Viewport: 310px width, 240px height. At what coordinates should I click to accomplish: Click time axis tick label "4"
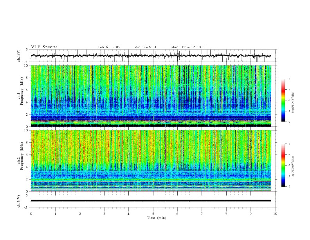[x=129, y=214]
